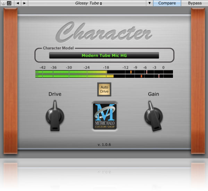Toggle the Auto Drive button
This screenshot has height=191, width=208.
pos(104,89)
